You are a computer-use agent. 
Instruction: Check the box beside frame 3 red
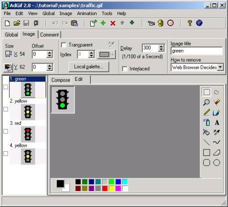click(5, 132)
